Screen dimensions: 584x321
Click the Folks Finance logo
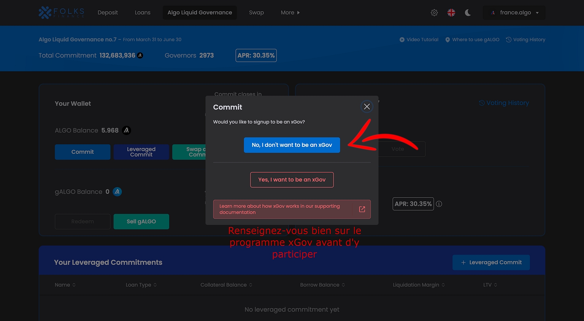point(61,12)
